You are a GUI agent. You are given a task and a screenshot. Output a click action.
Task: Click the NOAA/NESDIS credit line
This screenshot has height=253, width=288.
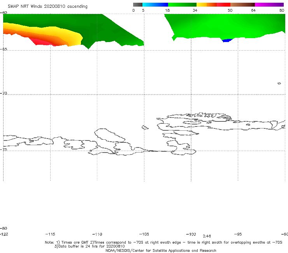pos(161,251)
